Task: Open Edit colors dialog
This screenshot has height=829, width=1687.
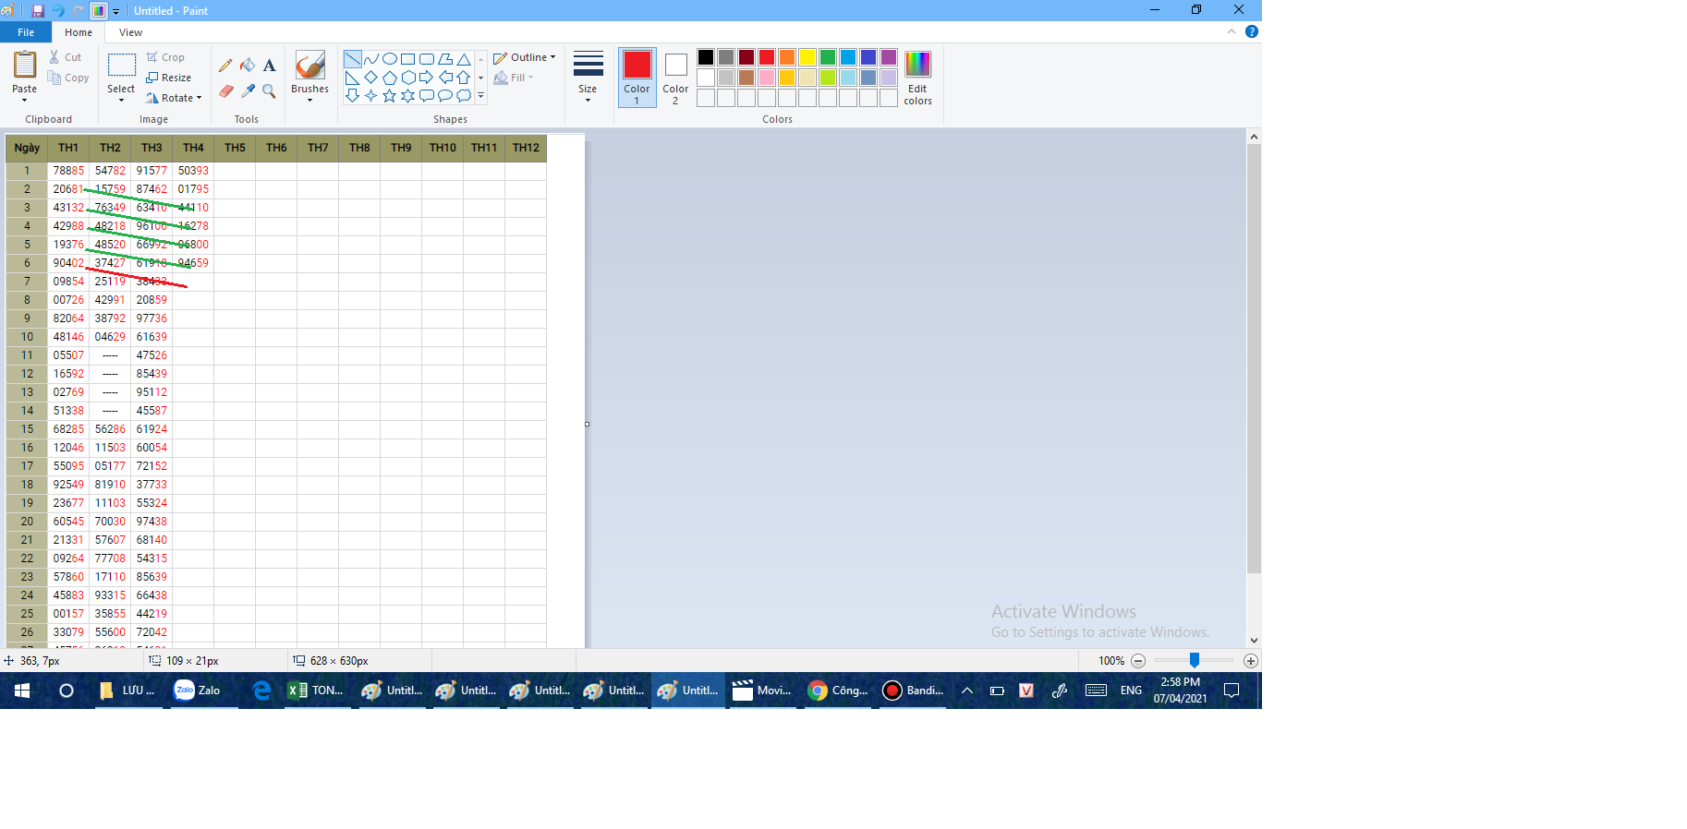Action: click(917, 78)
